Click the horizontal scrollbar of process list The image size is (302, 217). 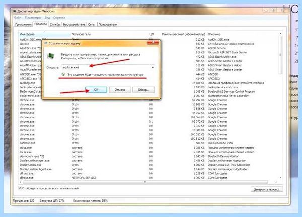coord(145,182)
